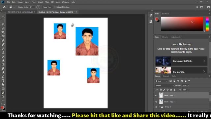This screenshot has width=211, height=119.
Task: Select the Path Selection tool
Action: point(3,85)
